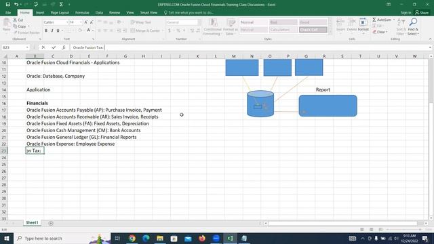Click the AutoSum sigma icon in title bar
Viewport: 434px width, 244px height.
click(61, 5)
